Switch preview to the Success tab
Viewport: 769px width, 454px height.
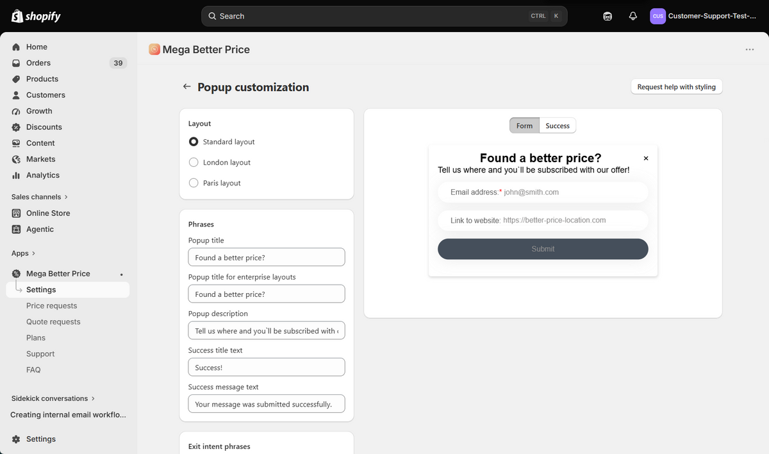click(x=558, y=126)
